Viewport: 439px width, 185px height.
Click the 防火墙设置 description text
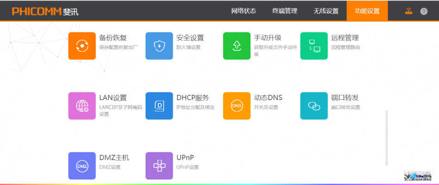coord(189,48)
